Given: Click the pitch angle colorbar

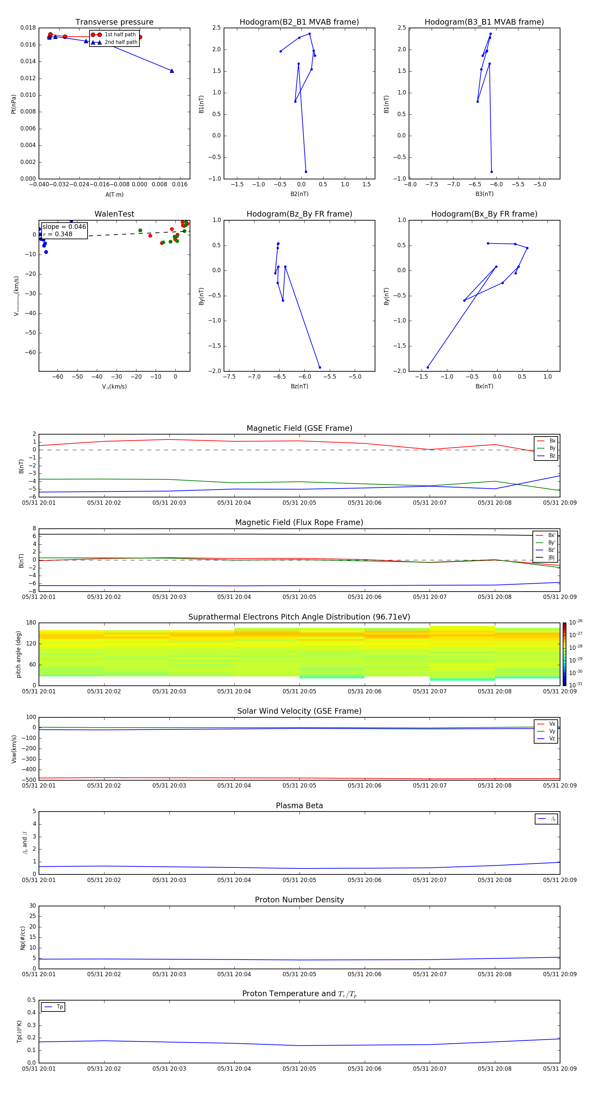Looking at the screenshot, I should (564, 654).
